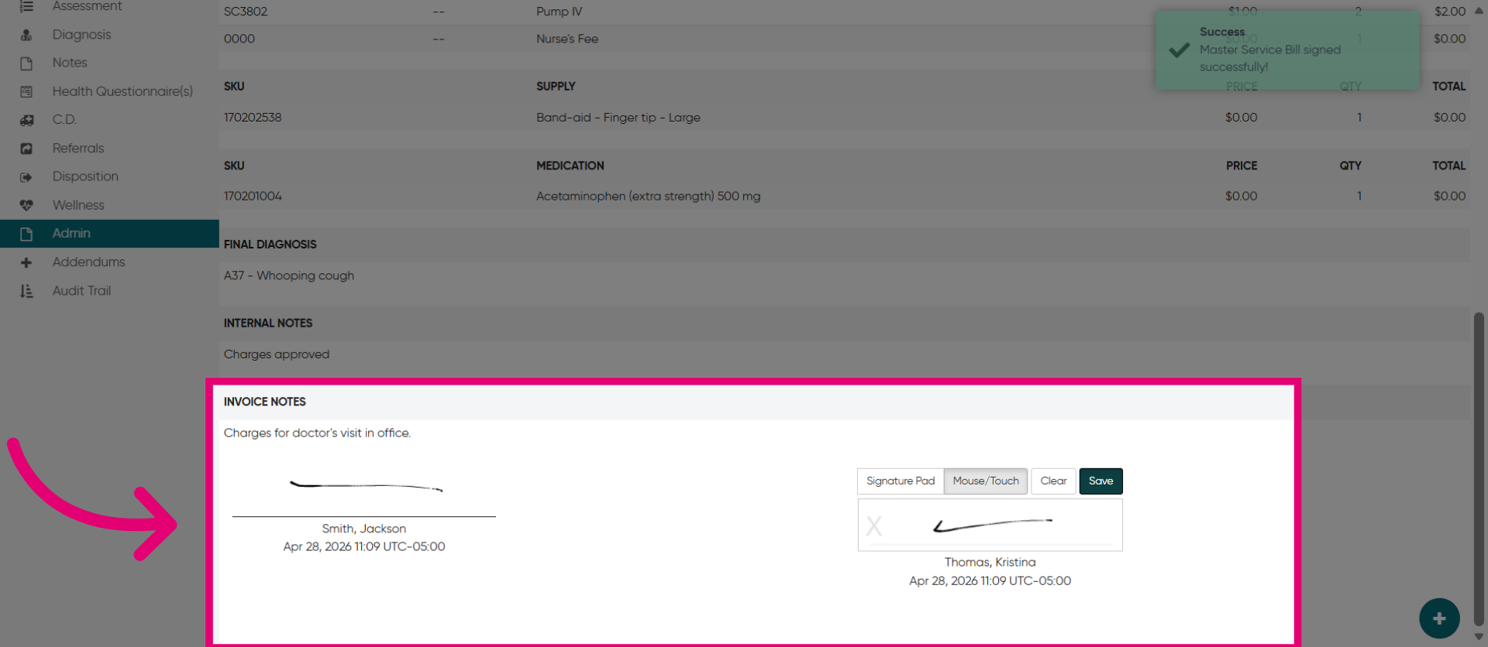1488x647 pixels.
Task: Select Mouse/Touch signature mode
Action: tap(986, 481)
